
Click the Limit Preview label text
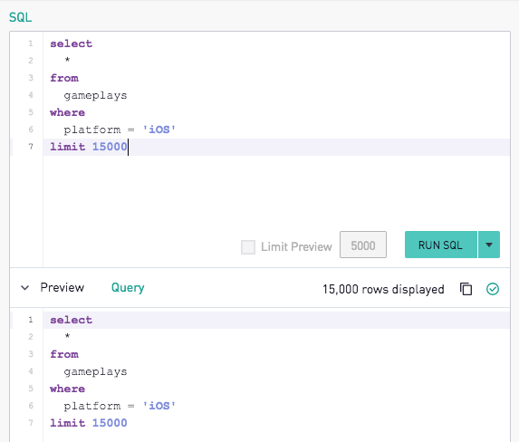(x=296, y=246)
